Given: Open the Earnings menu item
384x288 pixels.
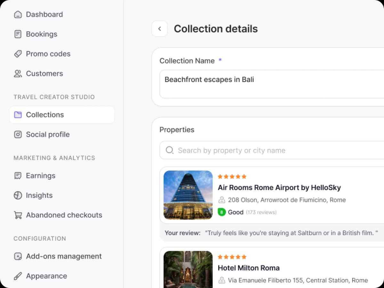Looking at the screenshot, I should (x=41, y=176).
